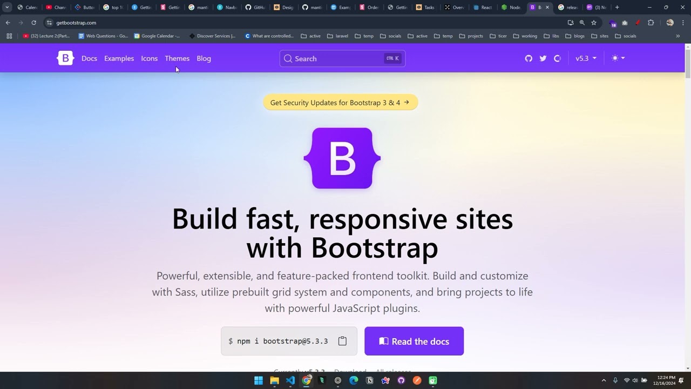691x389 pixels.
Task: Expand the Chrome tab search dropdown
Action: pyautogui.click(x=7, y=8)
